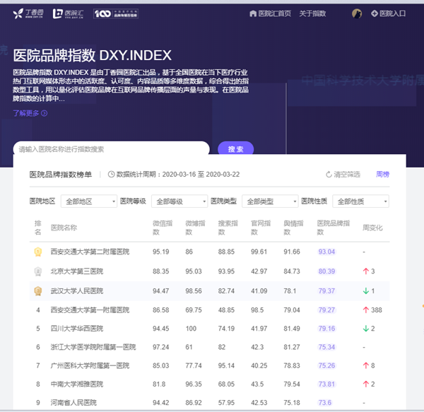Viewport: 424px width, 412px height.
Task: Select 浙江大学医学院附属第一医院 row name
Action: 93,347
